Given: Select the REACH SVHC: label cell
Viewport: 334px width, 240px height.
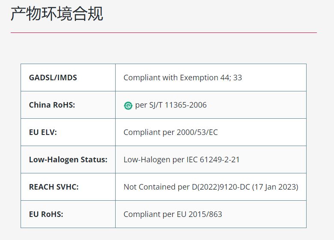Looking at the screenshot, I should (68, 187).
